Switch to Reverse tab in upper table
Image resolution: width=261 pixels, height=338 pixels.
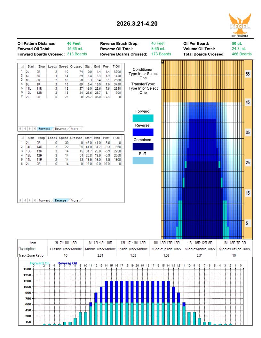[60, 129]
